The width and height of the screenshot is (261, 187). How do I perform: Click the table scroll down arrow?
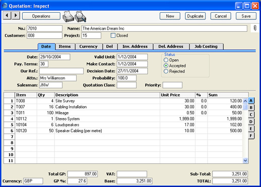[245, 160]
